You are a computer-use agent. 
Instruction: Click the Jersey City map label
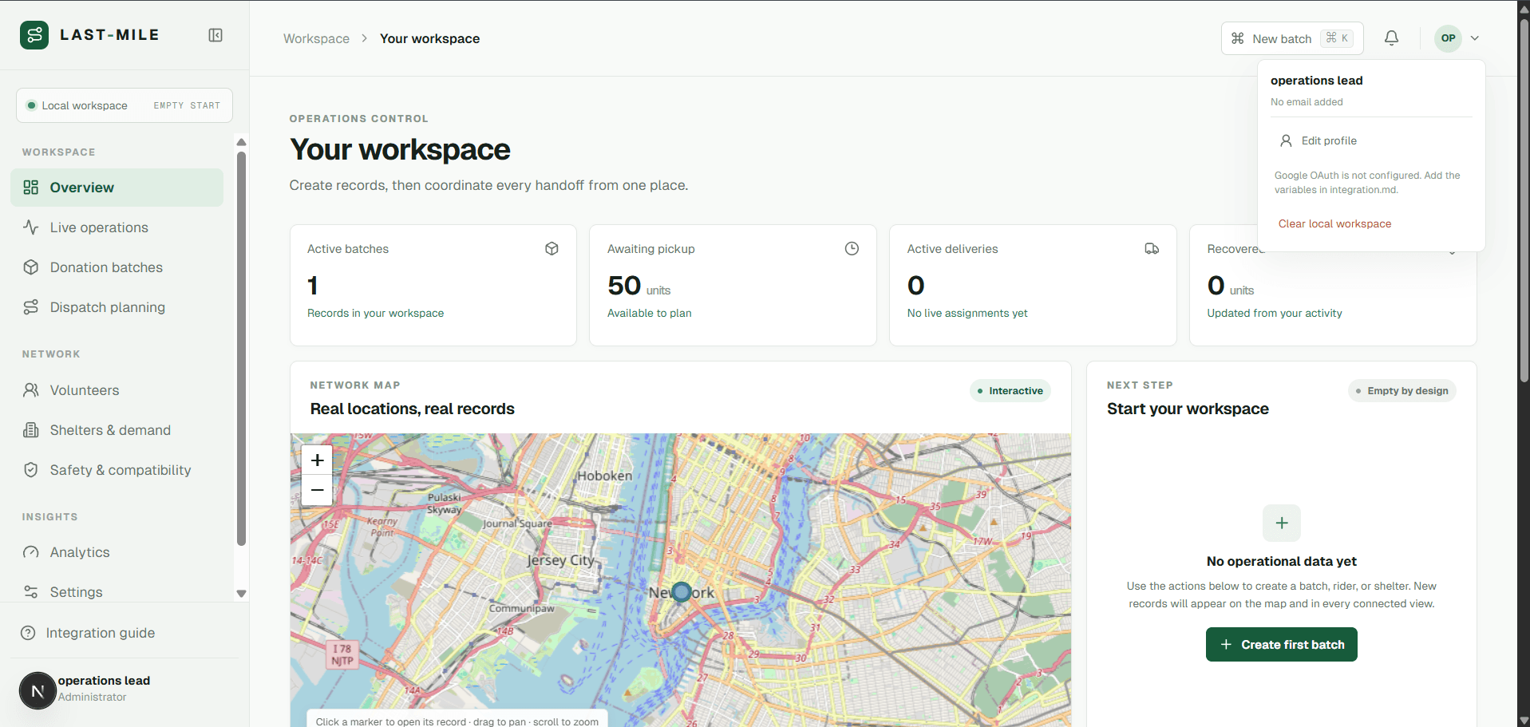click(560, 560)
